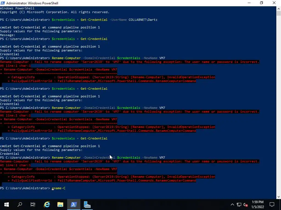Open Task View from the taskbar

(x=33, y=205)
